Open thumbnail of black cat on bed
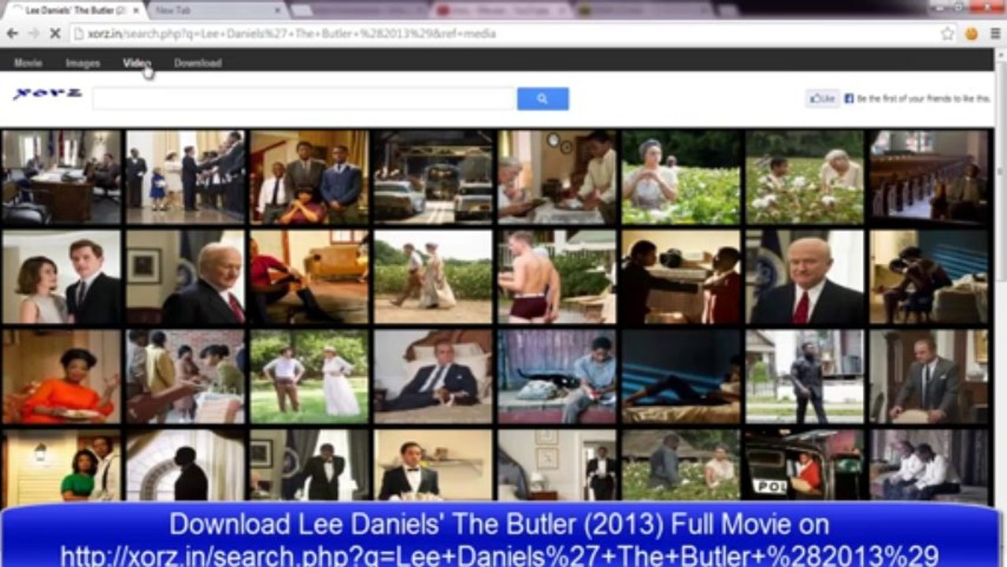The height and width of the screenshot is (567, 1007). tap(557, 377)
